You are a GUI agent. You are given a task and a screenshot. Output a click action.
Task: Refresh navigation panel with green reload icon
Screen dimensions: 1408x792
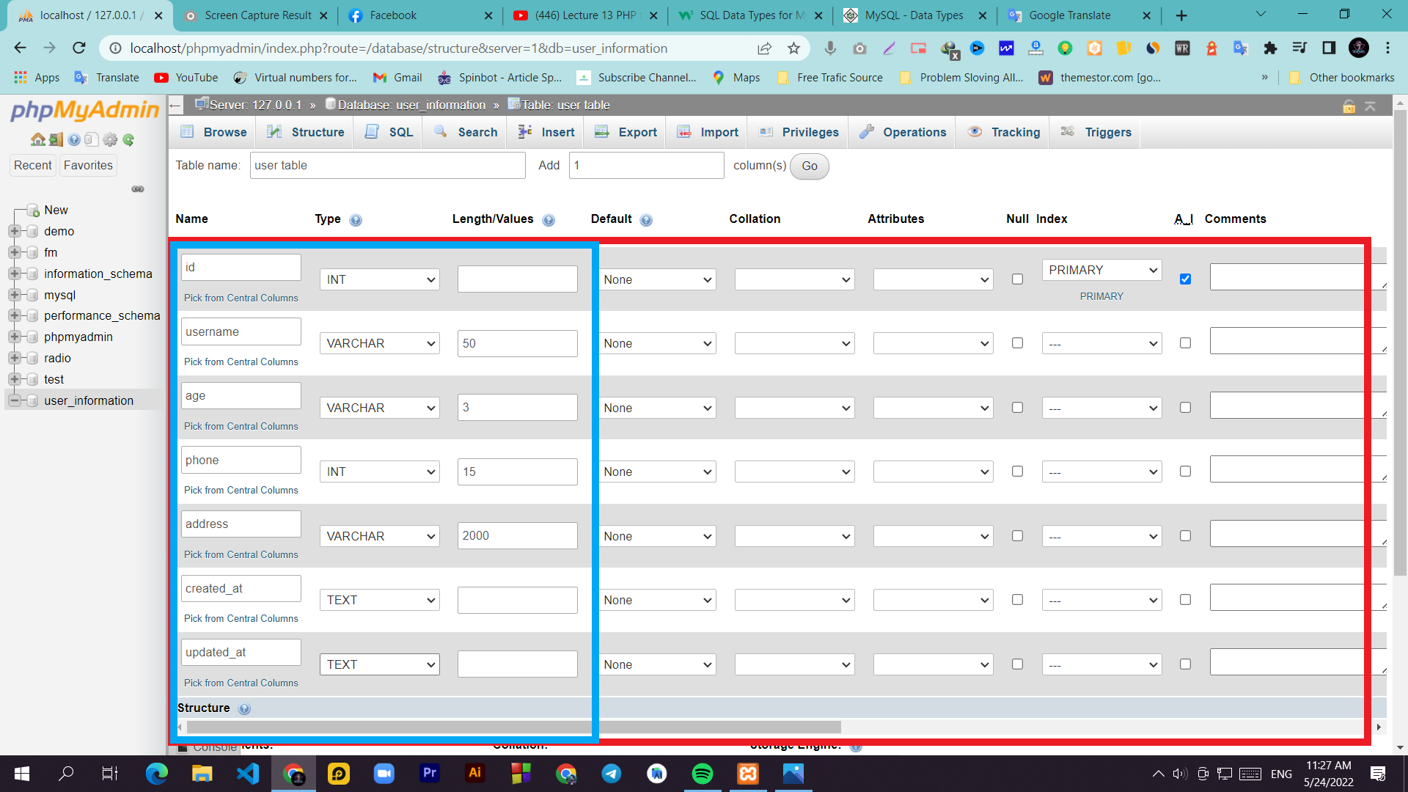(129, 139)
